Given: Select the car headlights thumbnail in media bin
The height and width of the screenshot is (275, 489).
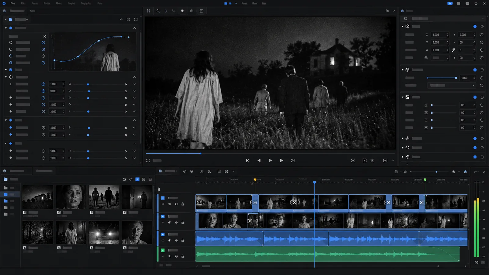Looking at the screenshot, I should coord(104,233).
